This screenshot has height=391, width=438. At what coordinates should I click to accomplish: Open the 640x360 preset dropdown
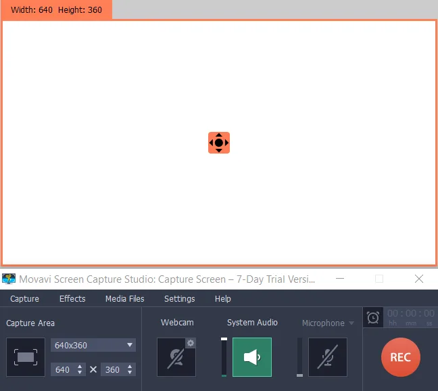(x=93, y=345)
